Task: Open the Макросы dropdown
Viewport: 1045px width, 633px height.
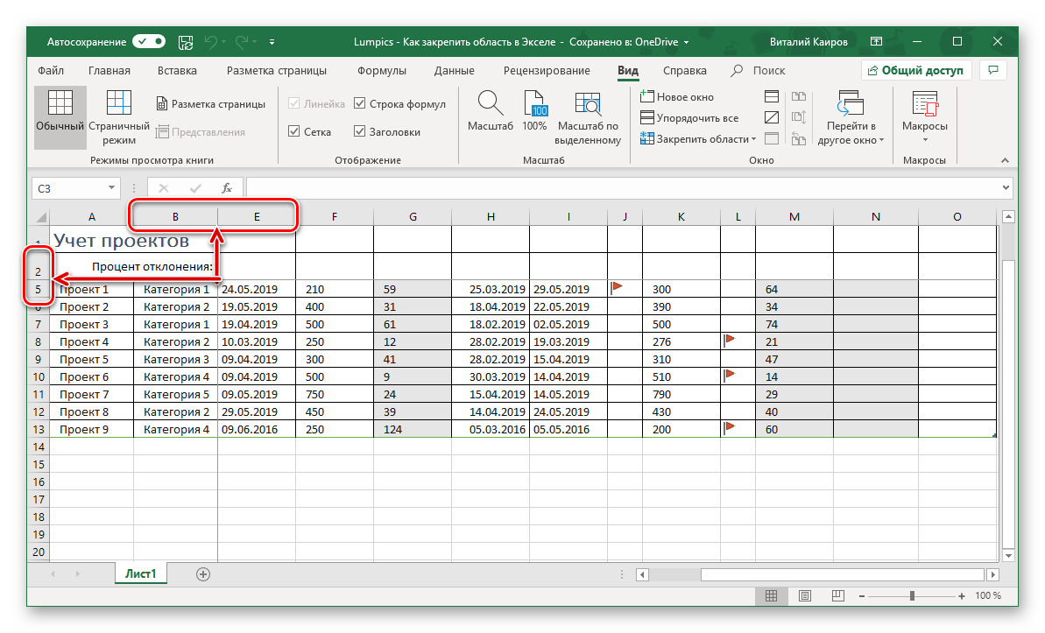Action: (x=924, y=140)
